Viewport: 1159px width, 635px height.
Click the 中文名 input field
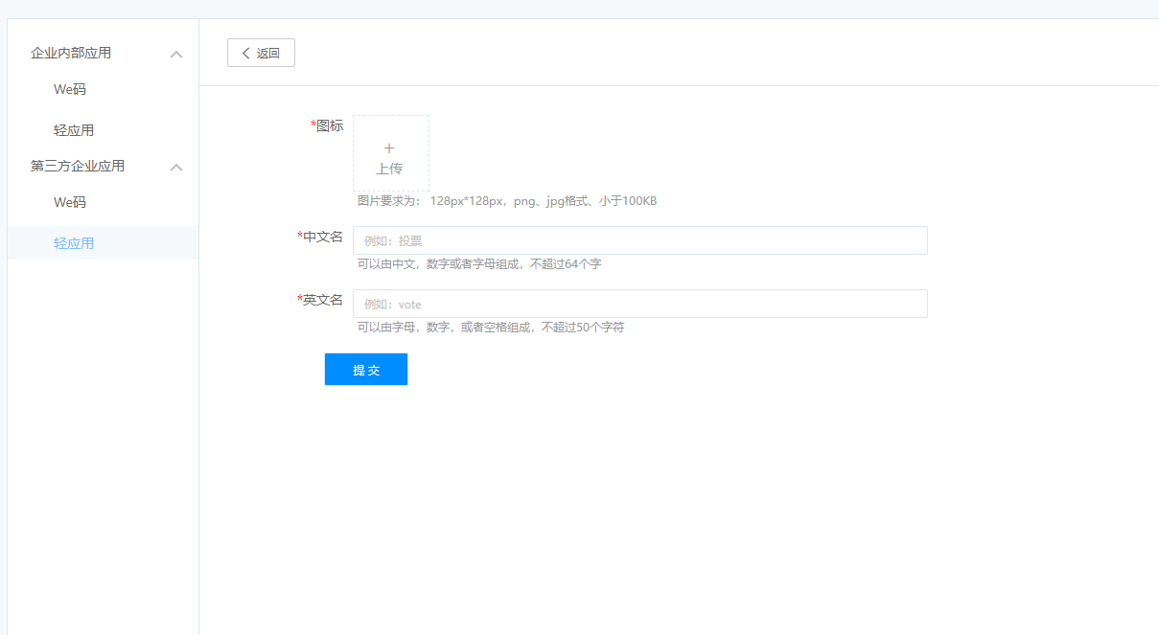pyautogui.click(x=639, y=239)
